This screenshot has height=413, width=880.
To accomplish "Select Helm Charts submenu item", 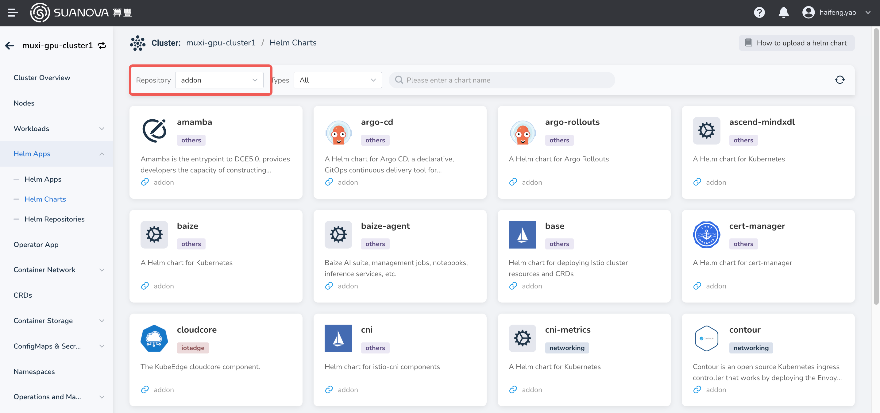I will point(45,199).
